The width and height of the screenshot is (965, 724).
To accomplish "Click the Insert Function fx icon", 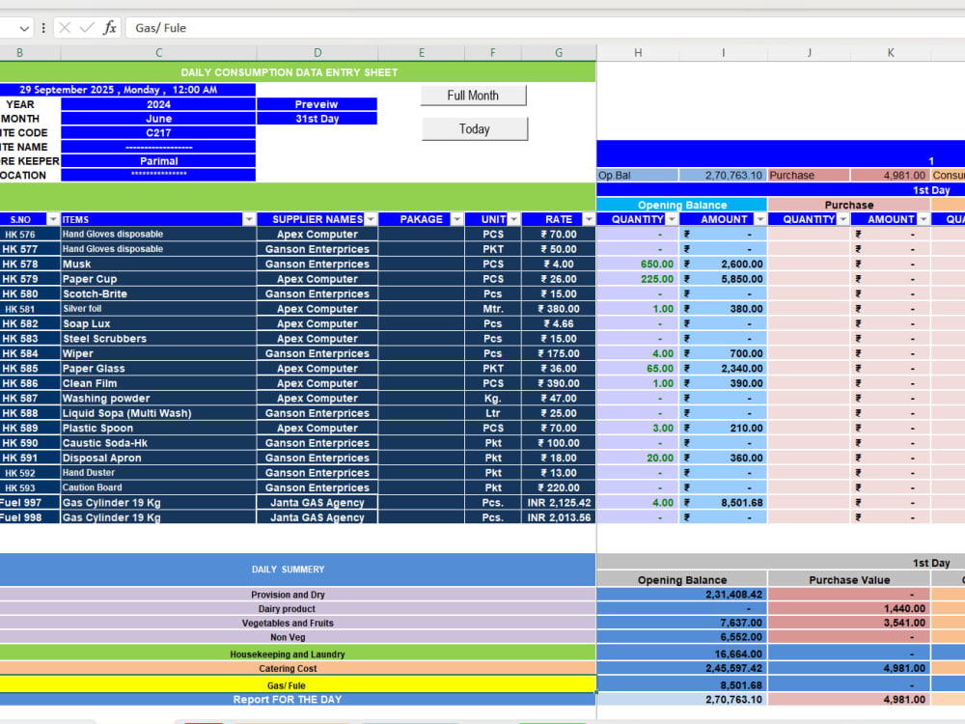I will [x=110, y=28].
